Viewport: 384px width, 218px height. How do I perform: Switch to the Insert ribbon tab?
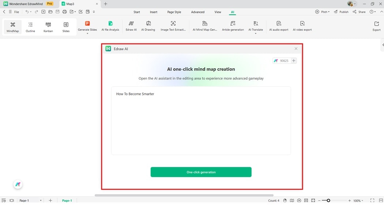tap(153, 12)
